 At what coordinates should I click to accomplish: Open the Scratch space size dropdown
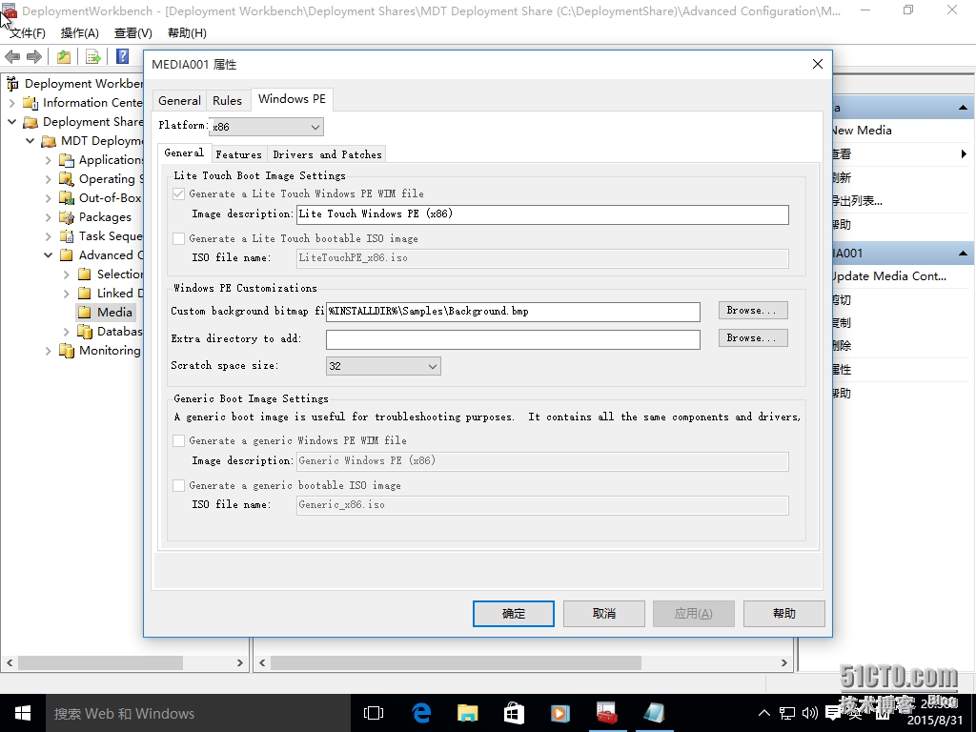383,366
